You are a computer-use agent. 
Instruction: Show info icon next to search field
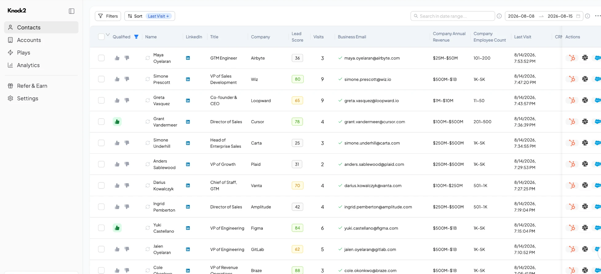coord(499,16)
